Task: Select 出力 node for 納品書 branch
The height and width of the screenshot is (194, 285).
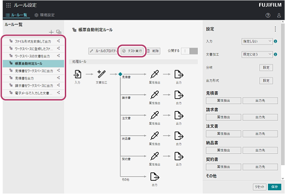Action: [179, 136]
